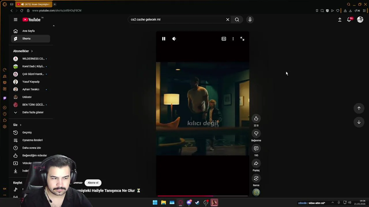Open the upload/create button
369x207 pixels.
[340, 20]
